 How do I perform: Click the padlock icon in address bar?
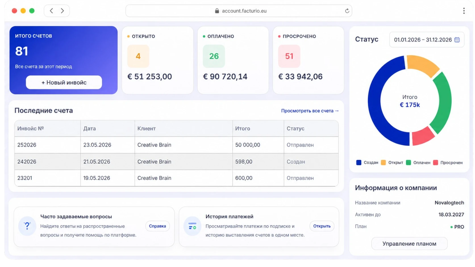coord(217,11)
